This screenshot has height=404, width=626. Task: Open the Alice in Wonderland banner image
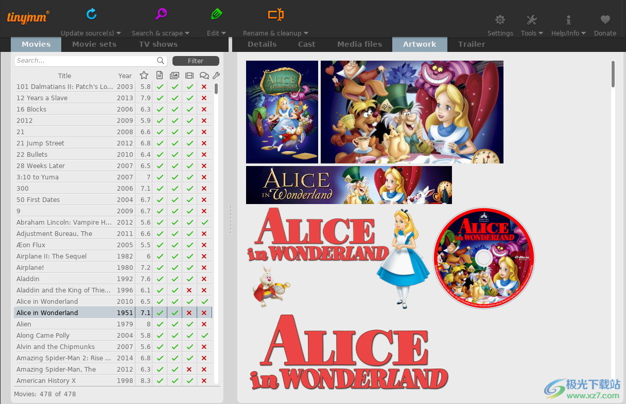click(x=349, y=185)
